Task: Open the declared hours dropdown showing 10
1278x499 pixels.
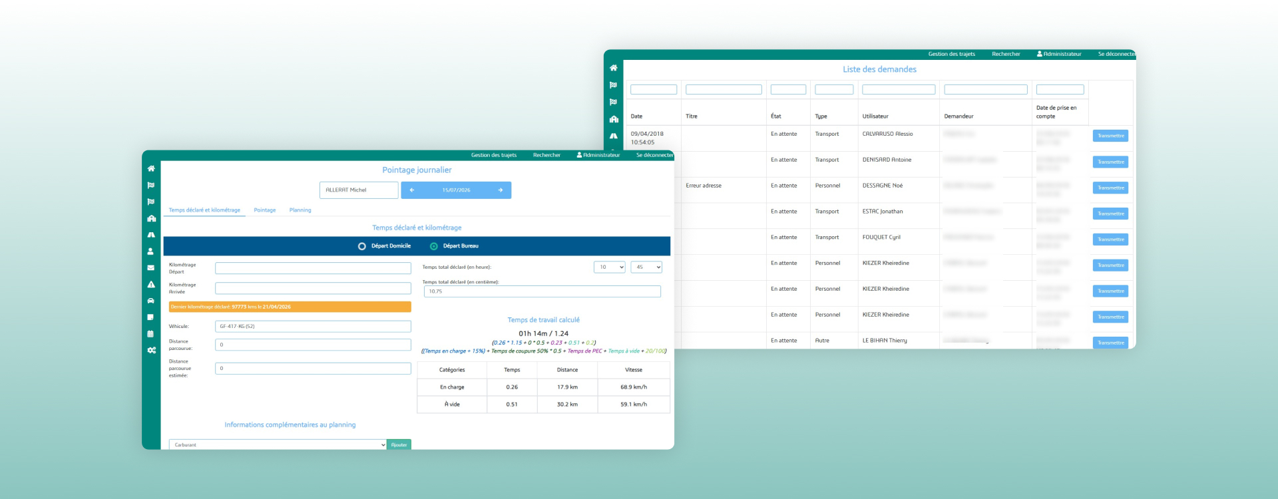Action: point(610,267)
